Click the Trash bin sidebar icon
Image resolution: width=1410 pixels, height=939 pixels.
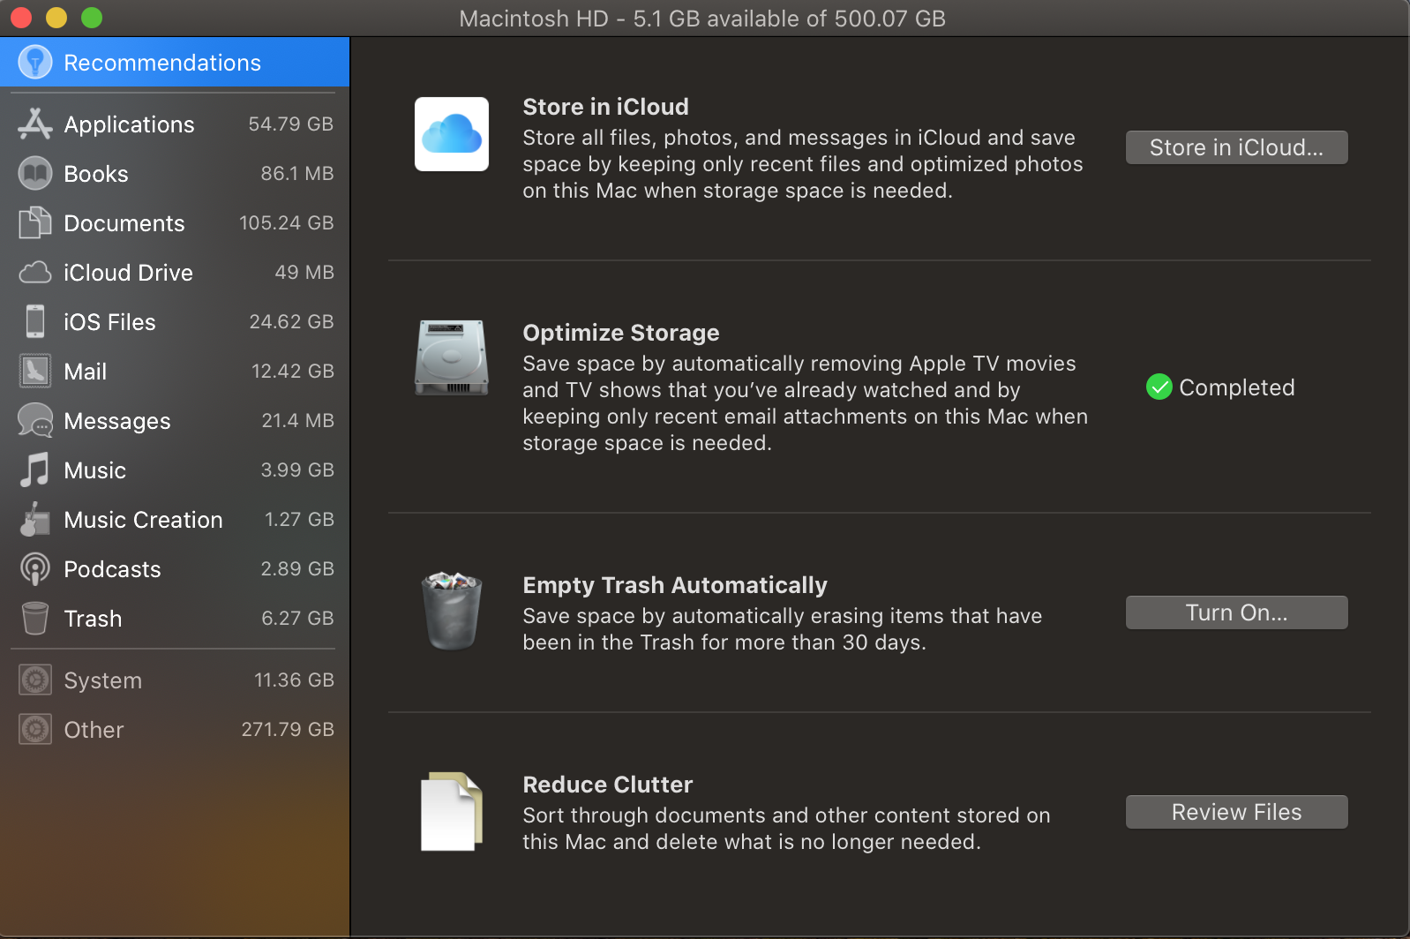pyautogui.click(x=35, y=619)
